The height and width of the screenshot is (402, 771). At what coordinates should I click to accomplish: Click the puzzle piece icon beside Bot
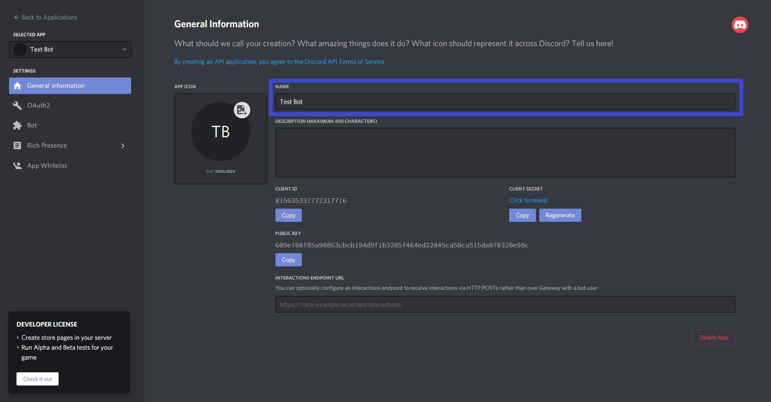point(17,125)
